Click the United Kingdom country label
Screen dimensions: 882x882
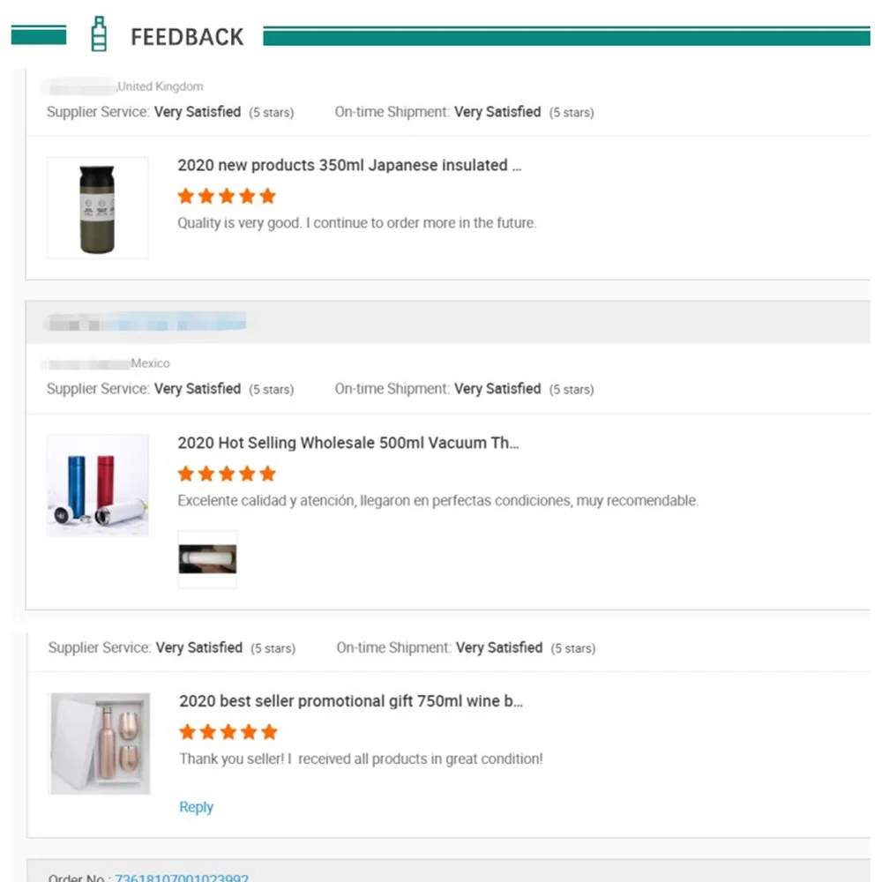click(161, 86)
